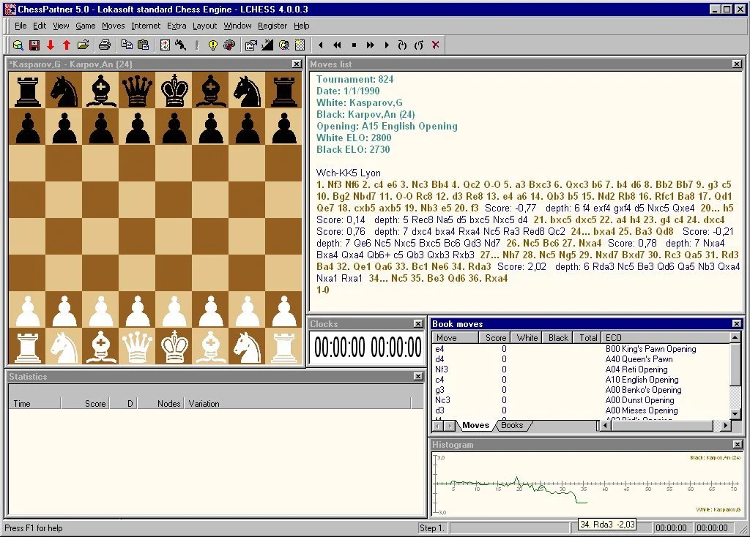Image resolution: width=750 pixels, height=537 pixels.
Task: Copy the game to clipboard
Action: [127, 45]
